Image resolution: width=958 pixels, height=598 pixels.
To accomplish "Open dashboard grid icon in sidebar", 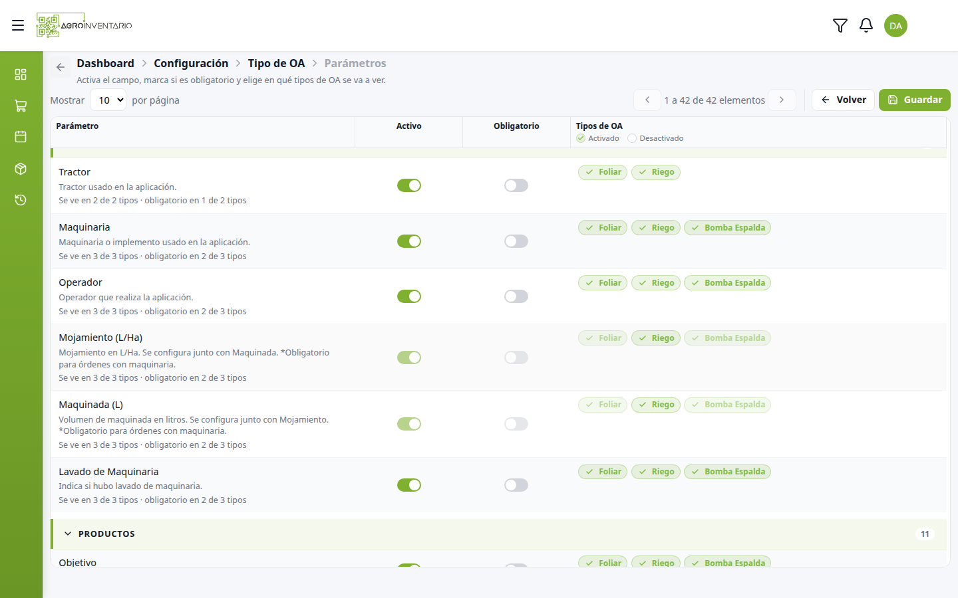I will click(x=21, y=74).
